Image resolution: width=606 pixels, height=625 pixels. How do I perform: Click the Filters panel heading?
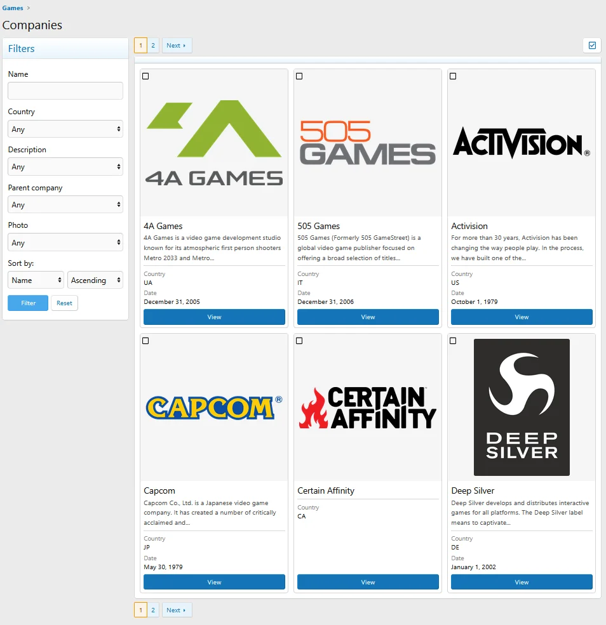[x=21, y=49]
